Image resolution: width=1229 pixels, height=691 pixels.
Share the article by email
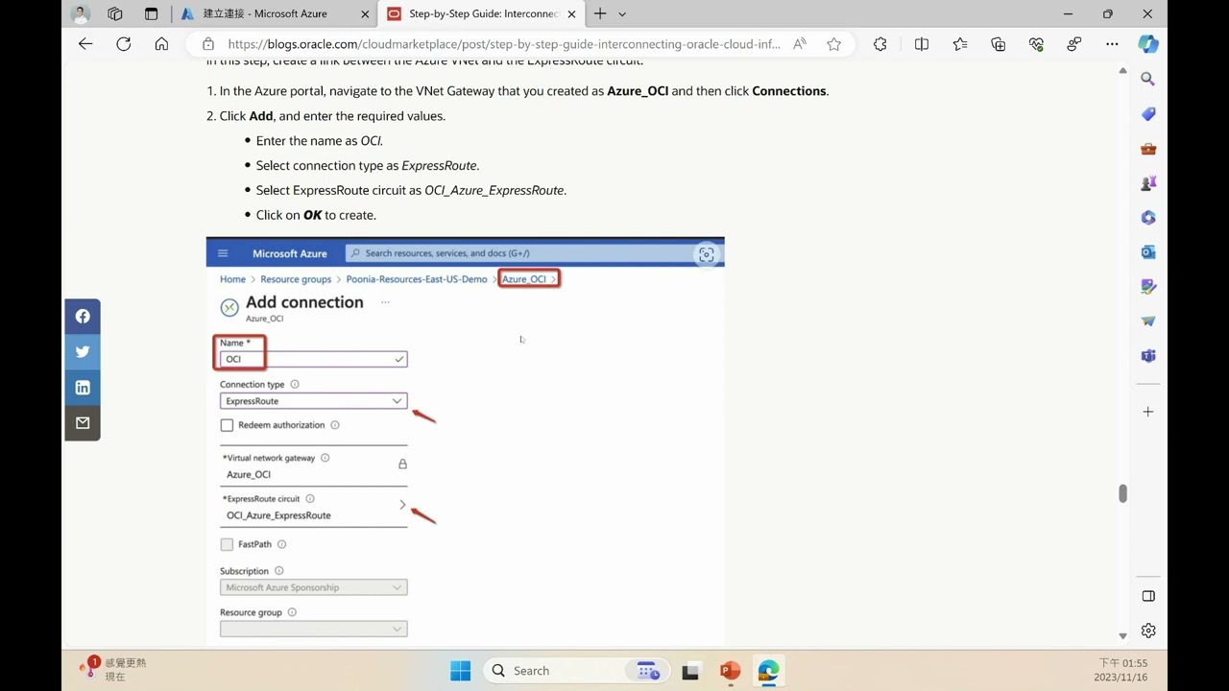click(x=83, y=423)
